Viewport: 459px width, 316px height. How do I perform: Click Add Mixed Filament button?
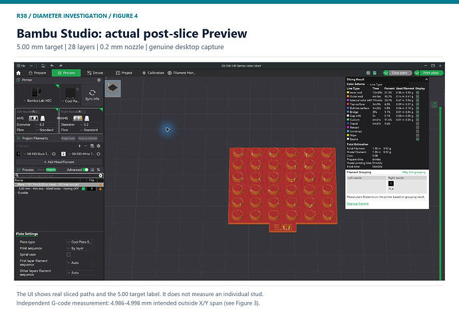59,162
